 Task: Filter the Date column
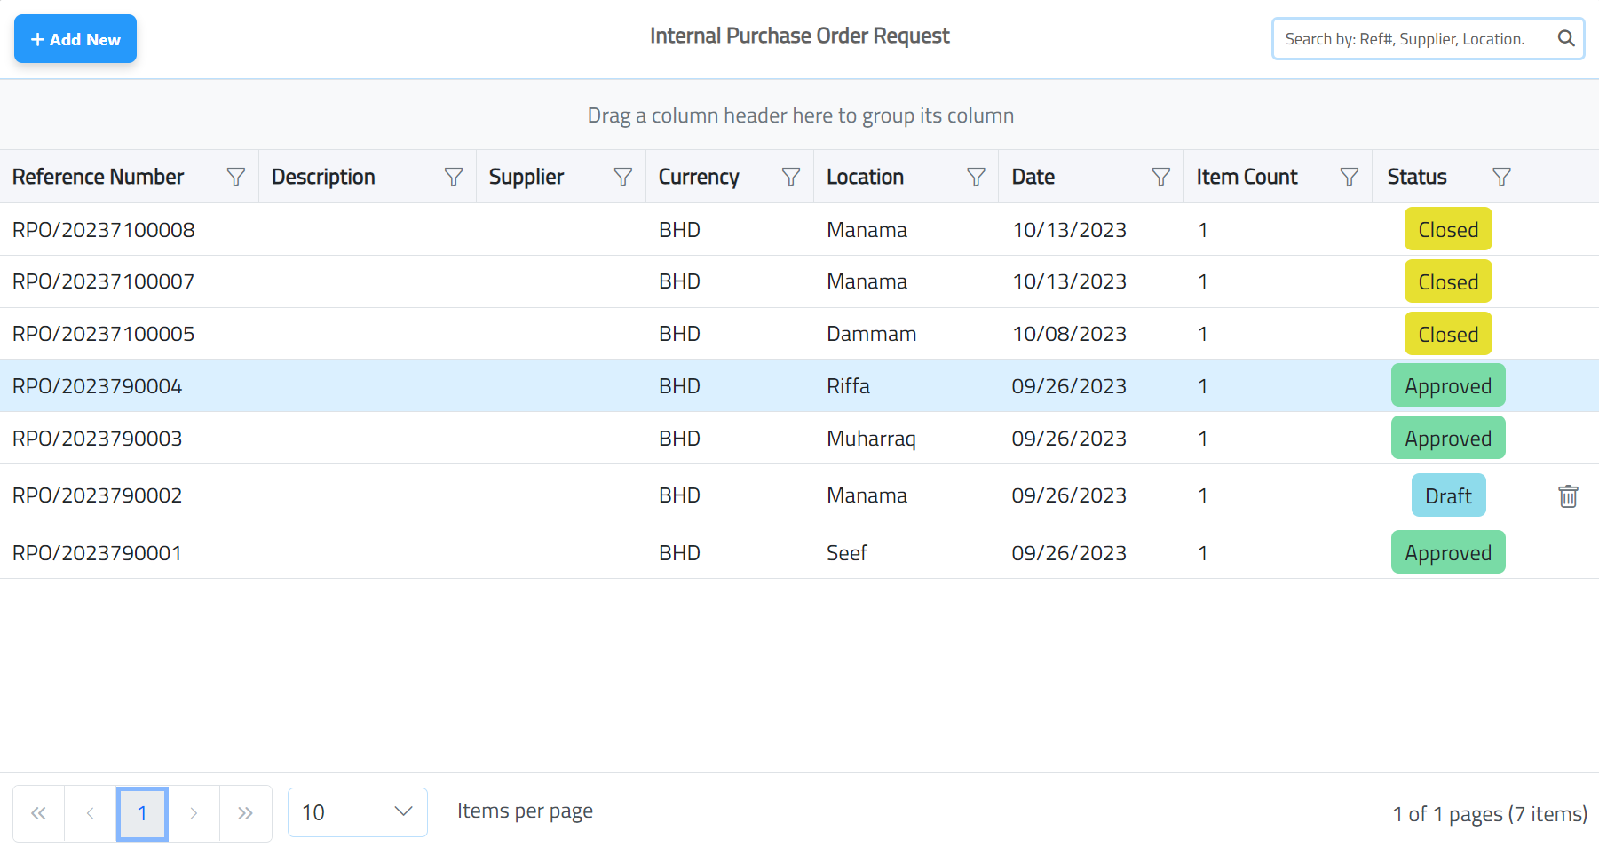[1161, 176]
